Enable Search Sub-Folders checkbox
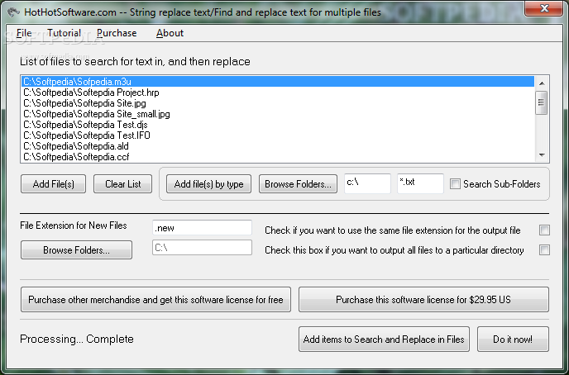This screenshot has width=569, height=375. click(x=455, y=183)
